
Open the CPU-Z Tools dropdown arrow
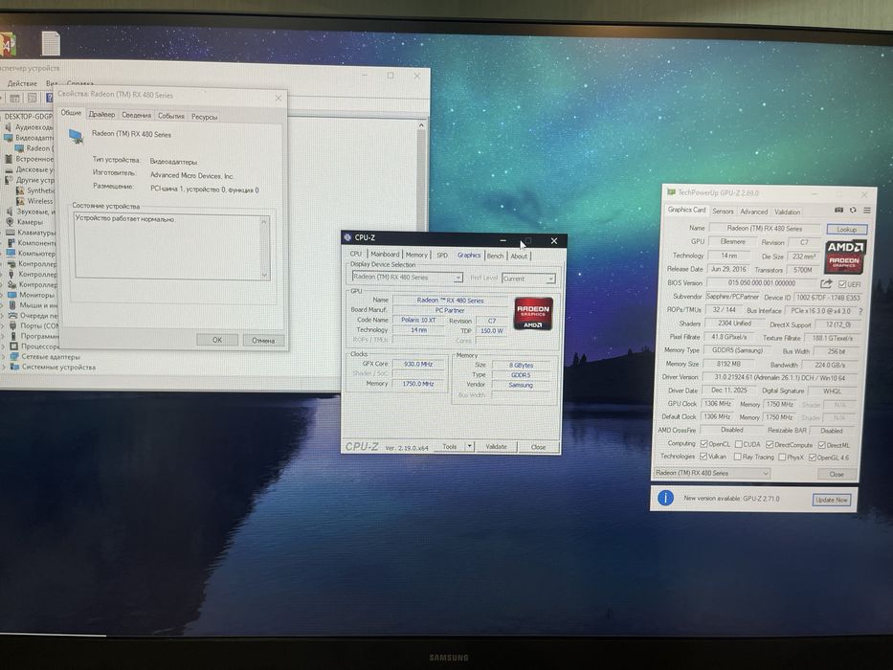tap(470, 447)
